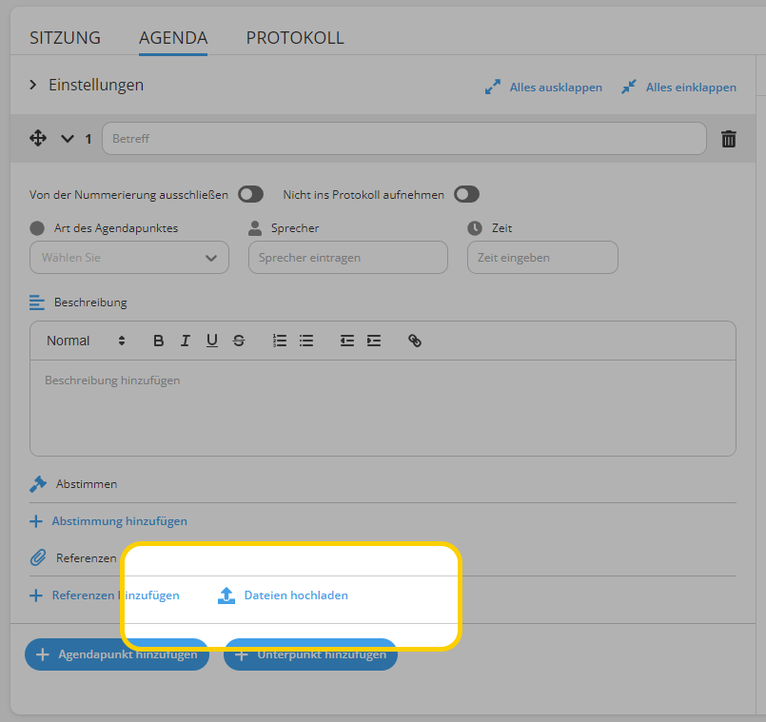Insert a numbered list
The width and height of the screenshot is (766, 722).
(x=280, y=341)
